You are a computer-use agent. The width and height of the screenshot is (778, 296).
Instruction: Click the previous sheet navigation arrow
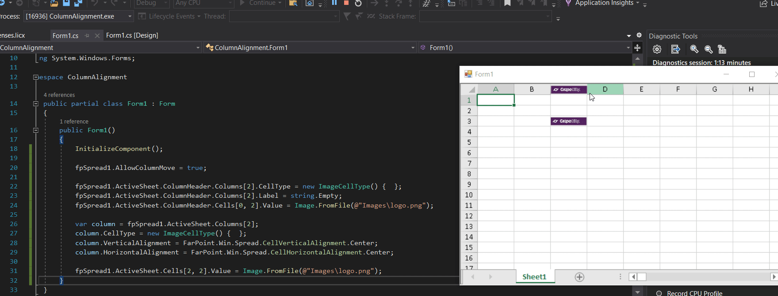point(473,277)
